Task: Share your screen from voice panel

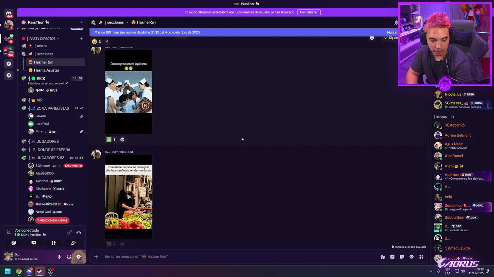Action: coord(34,243)
